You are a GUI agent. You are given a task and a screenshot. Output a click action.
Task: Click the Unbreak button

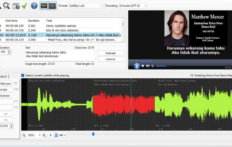(111, 53)
